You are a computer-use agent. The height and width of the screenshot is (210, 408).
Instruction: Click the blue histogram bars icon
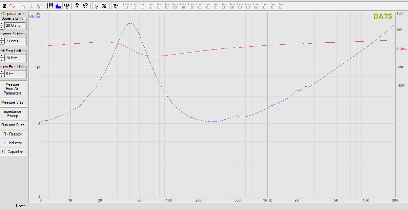click(58, 6)
